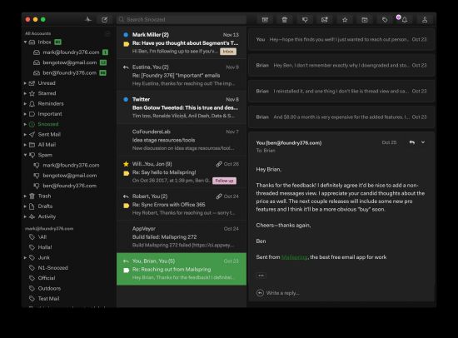Expand the Important folder arrow
This screenshot has height=338, width=458.
26,114
